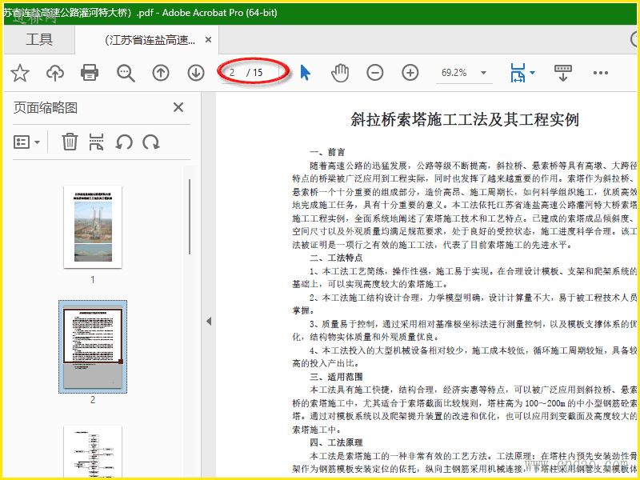The width and height of the screenshot is (640, 480).
Task: Select the page 2 thumbnail
Action: coord(93,347)
